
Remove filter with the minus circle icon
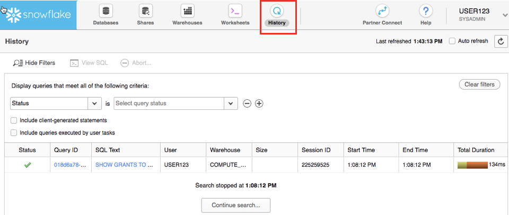coord(247,104)
